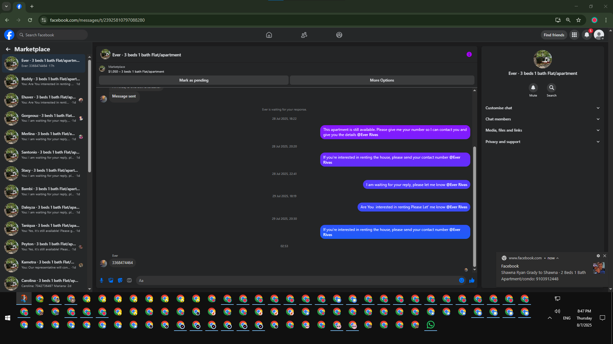Screen dimensions: 613x344
Task: Click the Facebook logo
Action: pos(9,35)
